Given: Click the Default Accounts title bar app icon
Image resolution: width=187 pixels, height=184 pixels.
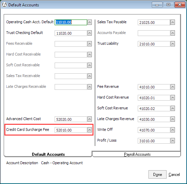Looking at the screenshot, I should tap(4, 5).
